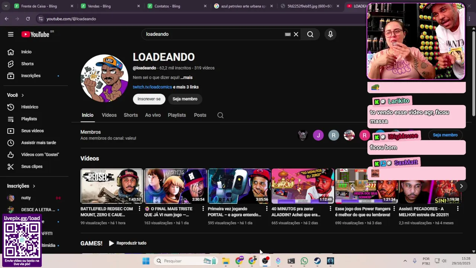
Task: Open the twitch.tv/loadcomics link
Action: tap(152, 87)
